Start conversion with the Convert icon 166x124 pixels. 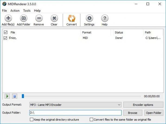click(x=72, y=18)
